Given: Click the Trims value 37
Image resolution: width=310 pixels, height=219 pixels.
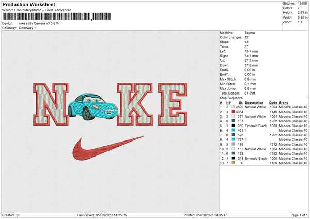Looking at the screenshot, I should click(246, 46).
